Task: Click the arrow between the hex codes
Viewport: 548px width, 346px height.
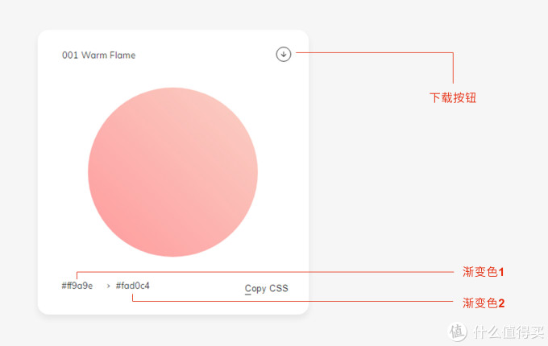Action: (x=108, y=286)
